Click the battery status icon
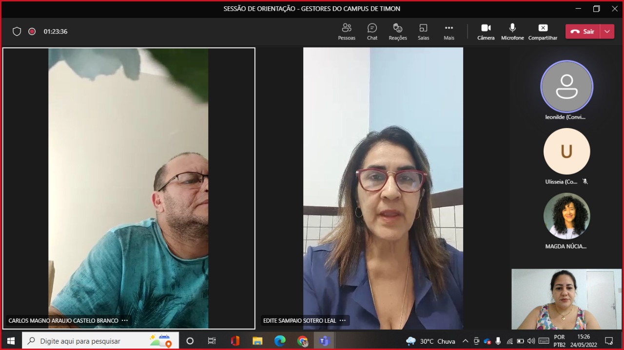This screenshot has height=350, width=624. pos(520,341)
